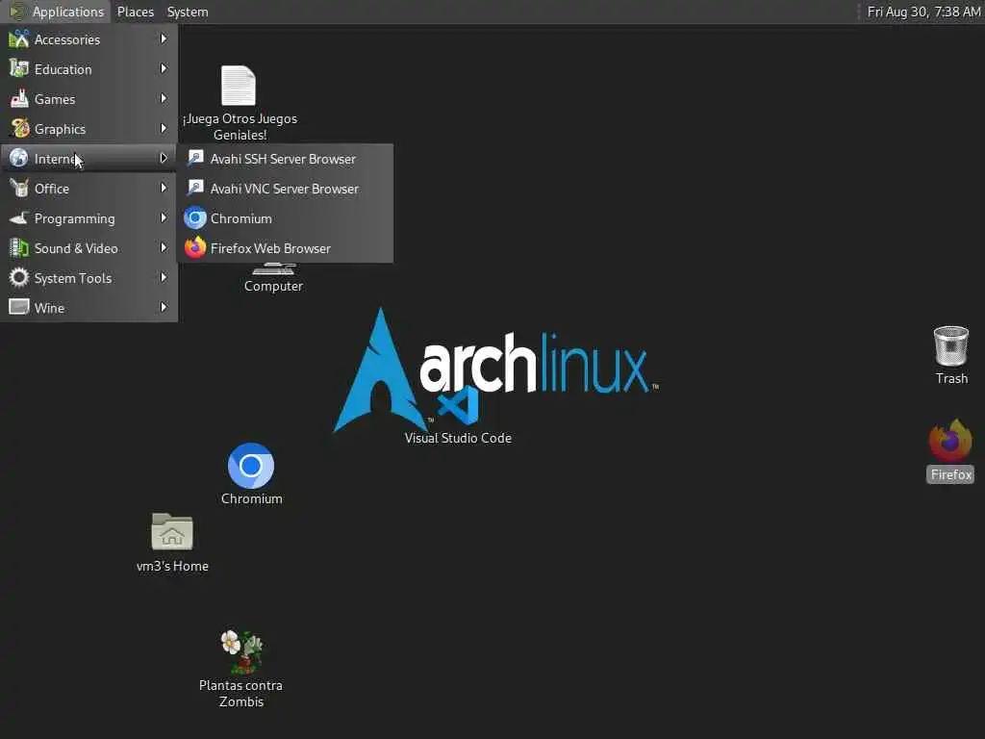Select the Accessories scissors icon

click(19, 38)
